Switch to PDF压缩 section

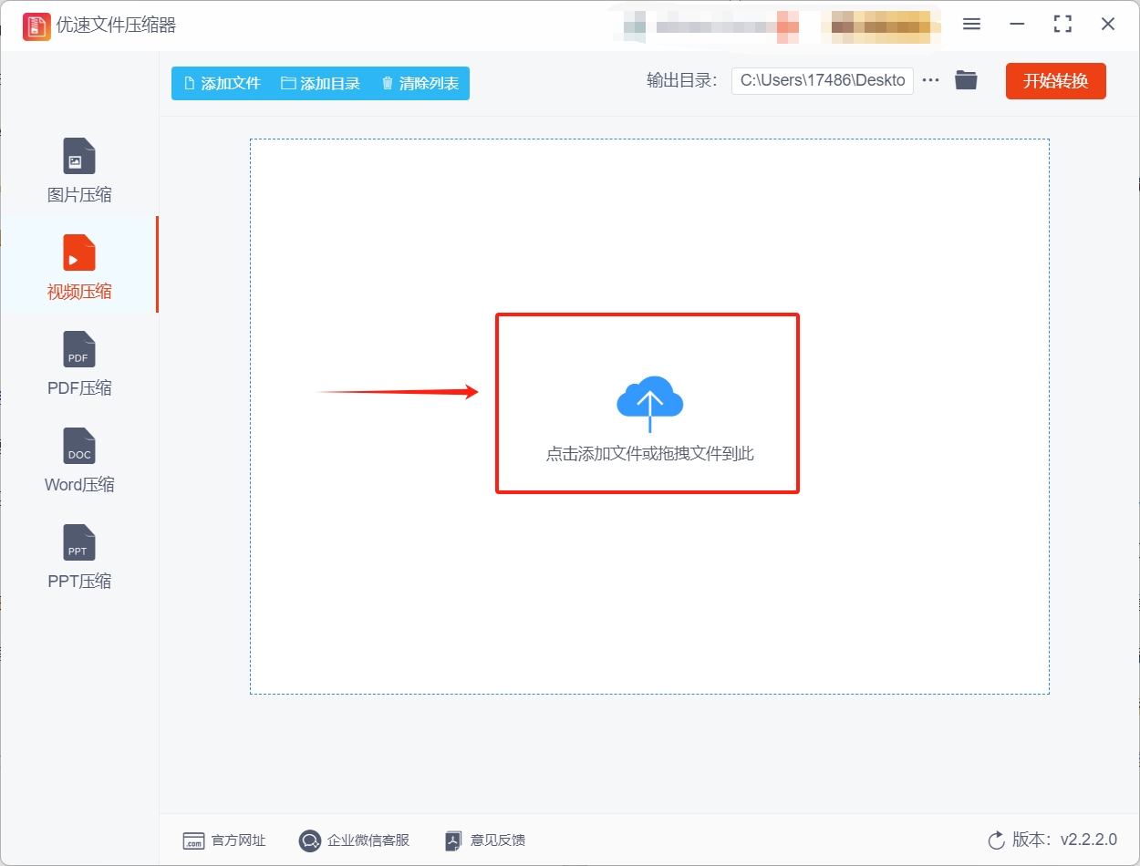point(79,364)
